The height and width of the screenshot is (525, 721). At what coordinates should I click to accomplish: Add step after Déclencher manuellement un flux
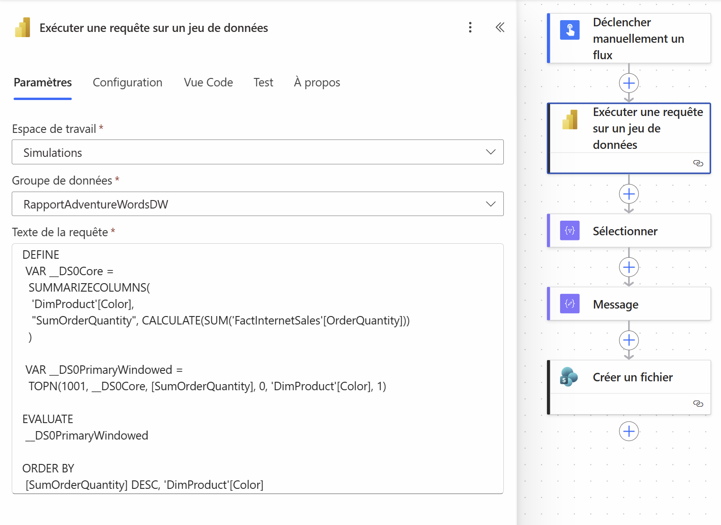(629, 83)
